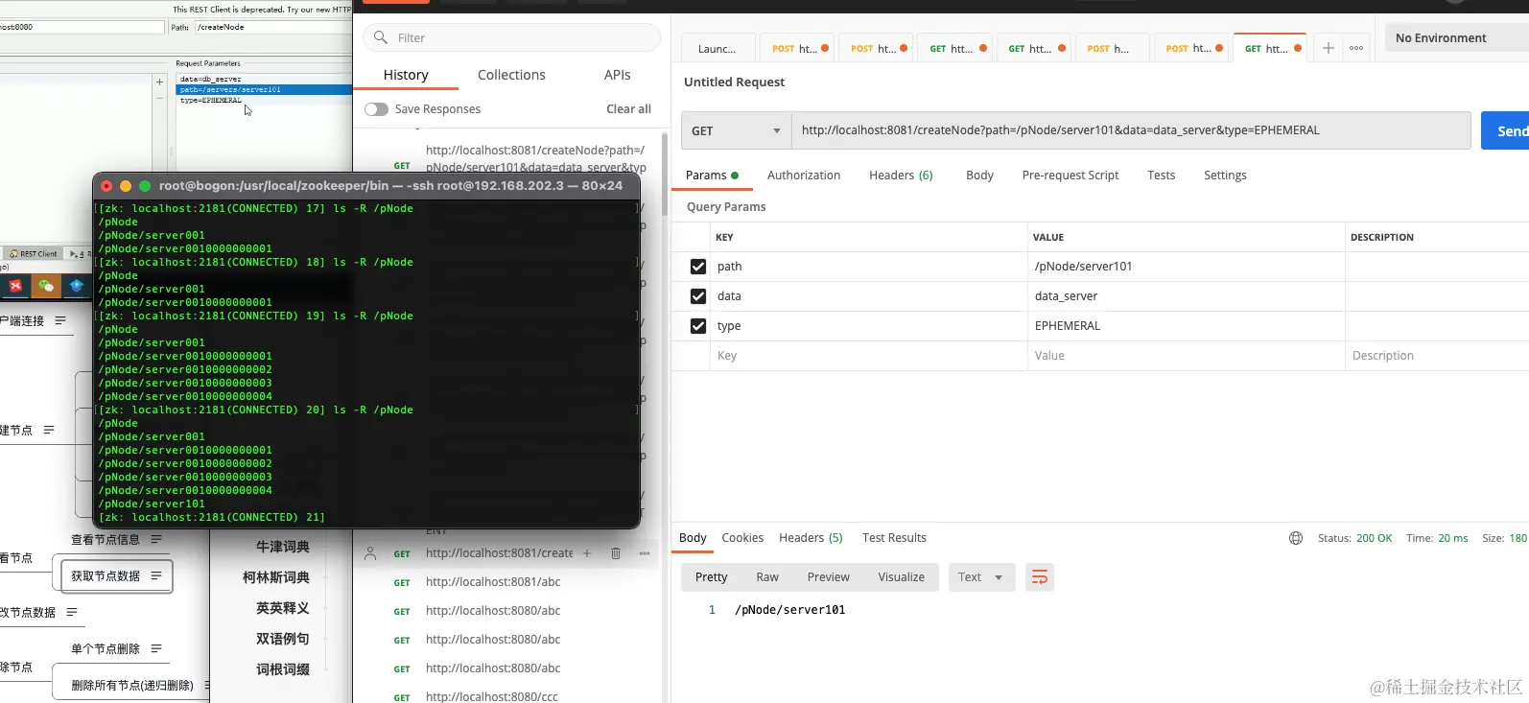The height and width of the screenshot is (703, 1529).
Task: Click the red X app icon in taskbar
Action: [x=16, y=286]
